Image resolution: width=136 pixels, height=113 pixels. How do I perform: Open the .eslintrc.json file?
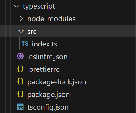click(47, 57)
